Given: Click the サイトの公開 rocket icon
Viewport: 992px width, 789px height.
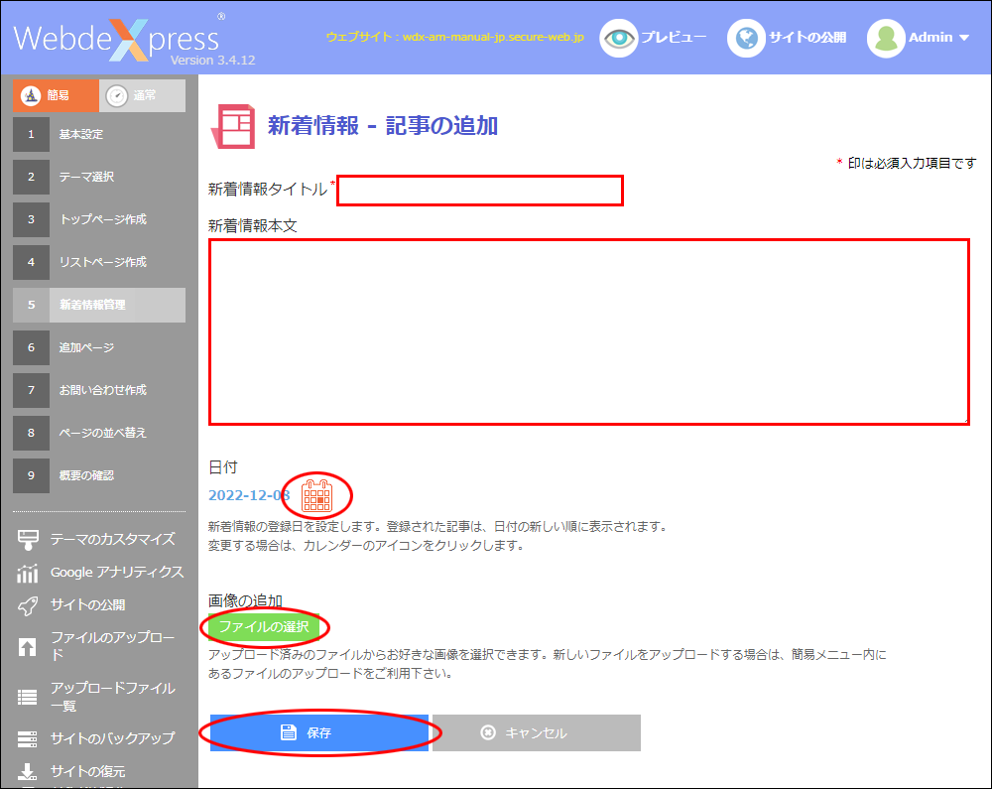Looking at the screenshot, I should [27, 605].
